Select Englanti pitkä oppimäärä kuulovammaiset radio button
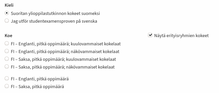Viewport: 219px width, 93px height. pos(7,44)
